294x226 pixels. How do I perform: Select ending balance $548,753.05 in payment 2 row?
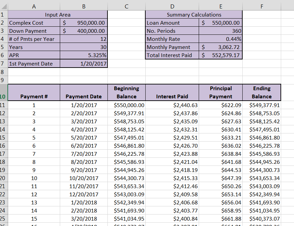tap(262, 113)
